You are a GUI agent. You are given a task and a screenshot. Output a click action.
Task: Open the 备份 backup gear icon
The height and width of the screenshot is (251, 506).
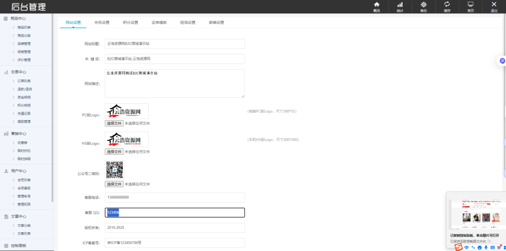423,6
